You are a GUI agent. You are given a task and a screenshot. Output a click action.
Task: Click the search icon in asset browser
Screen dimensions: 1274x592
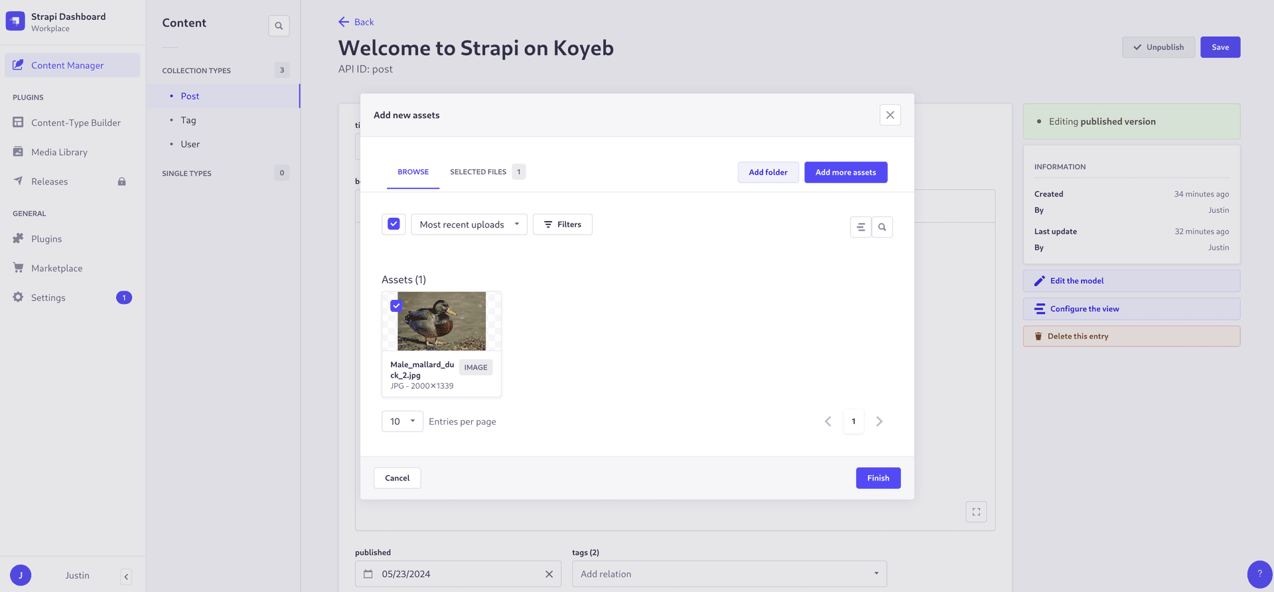882,227
